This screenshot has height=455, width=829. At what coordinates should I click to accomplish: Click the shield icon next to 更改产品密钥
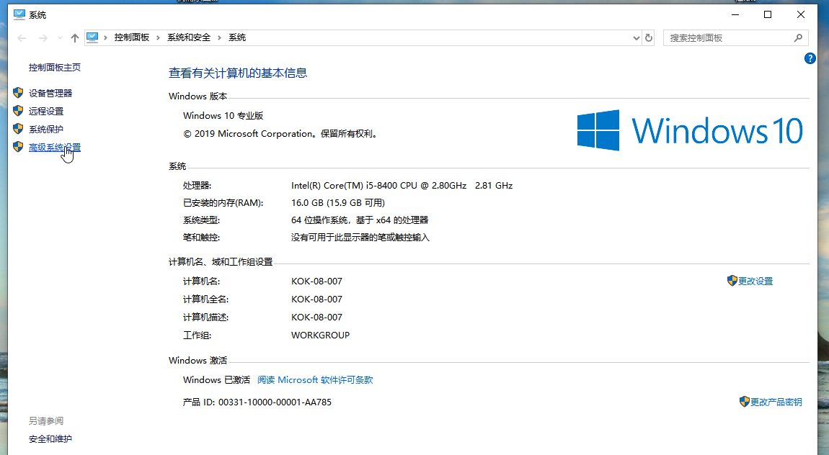coord(745,402)
